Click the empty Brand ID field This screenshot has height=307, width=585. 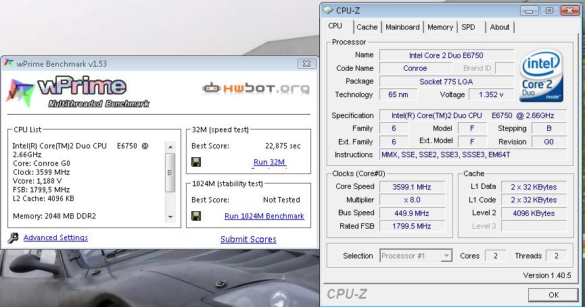(x=505, y=68)
